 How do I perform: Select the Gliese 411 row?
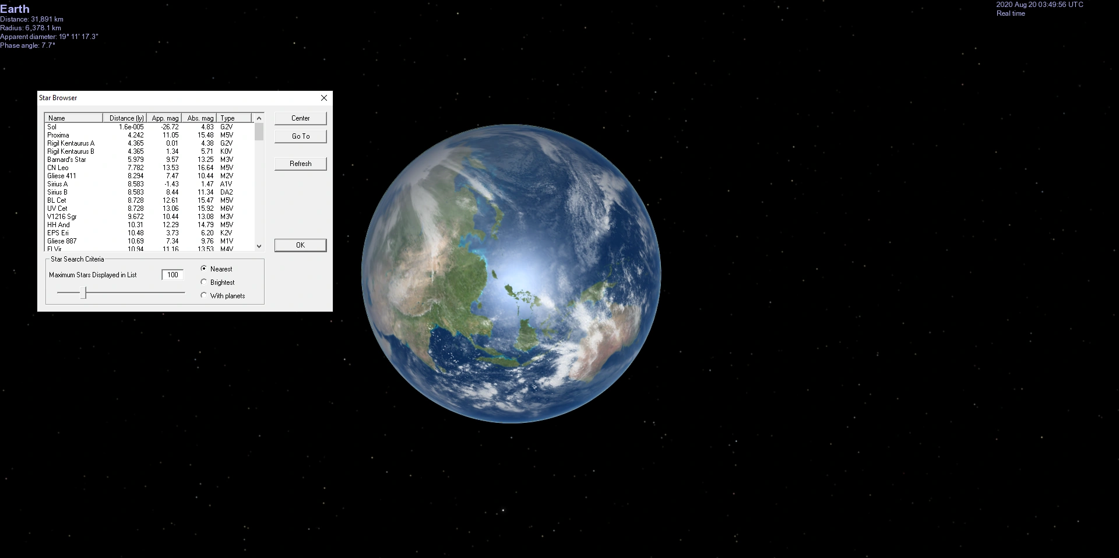(149, 176)
